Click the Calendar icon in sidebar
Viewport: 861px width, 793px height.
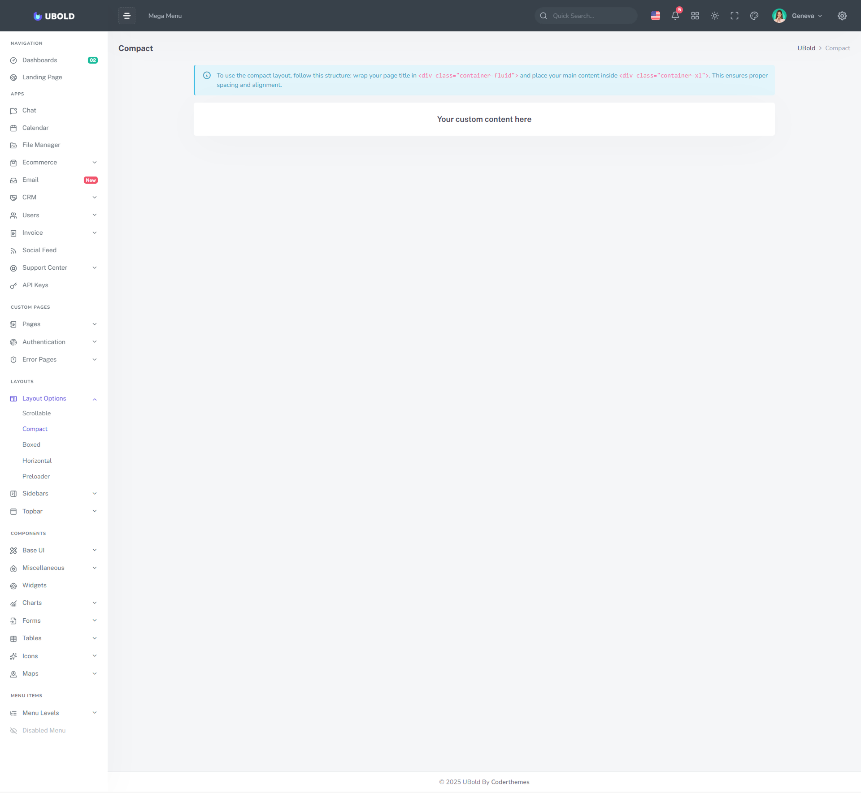coord(13,128)
